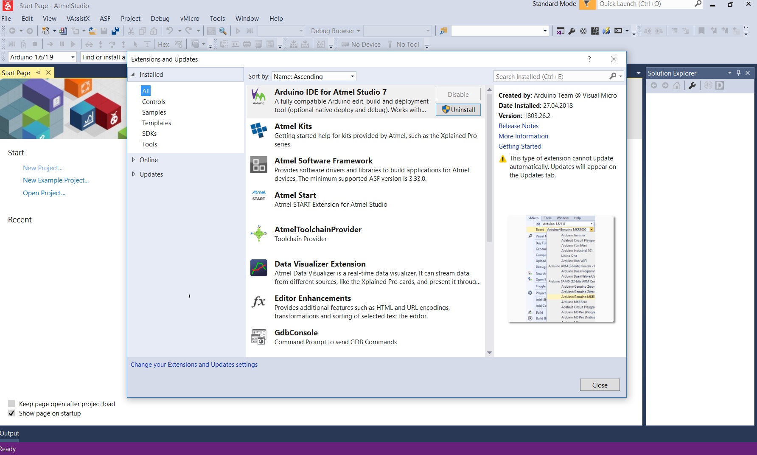
Task: Click the New Project toolbar icon
Action: pos(45,31)
